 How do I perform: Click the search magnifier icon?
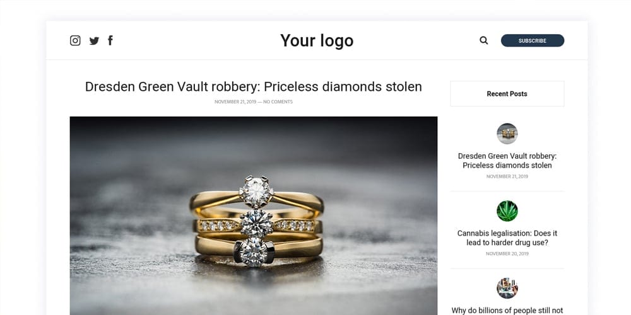click(x=484, y=40)
